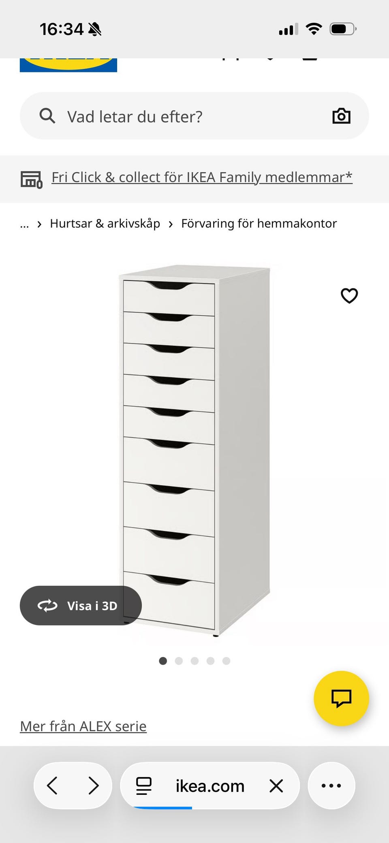
Task: Add ALEX drawer unit to favourites heart
Action: (x=349, y=296)
